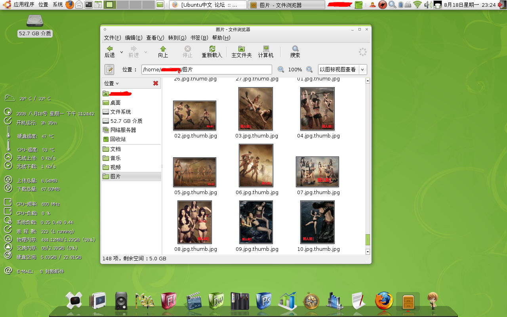Switch to the Ubuntu中文 论坛 taskbar window
This screenshot has width=507, height=317.
(208, 5)
